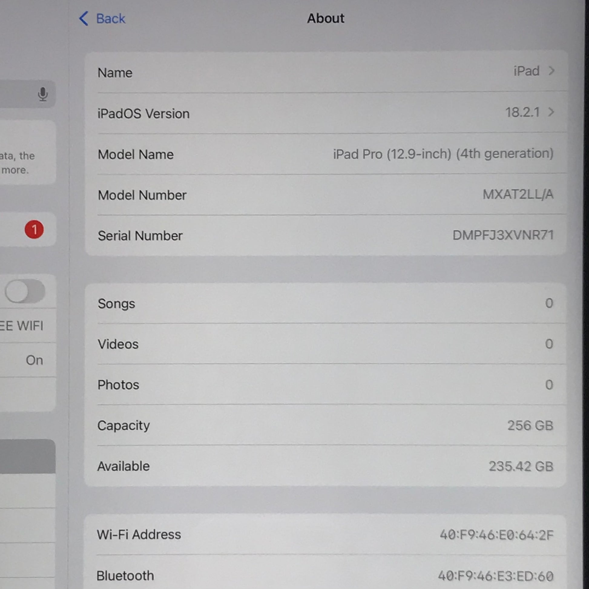Tap the Model Name label
Image resolution: width=589 pixels, height=589 pixels.
pyautogui.click(x=136, y=154)
